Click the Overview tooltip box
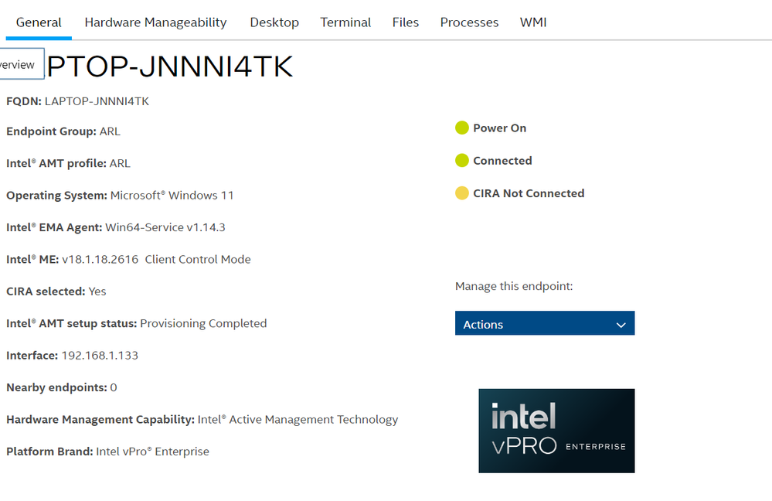This screenshot has height=501, width=772. click(x=21, y=63)
